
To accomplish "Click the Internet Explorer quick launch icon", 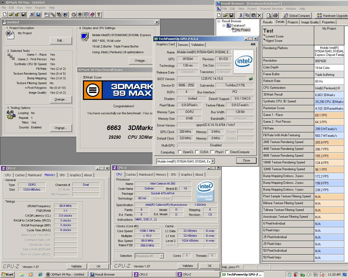I will (40, 274).
